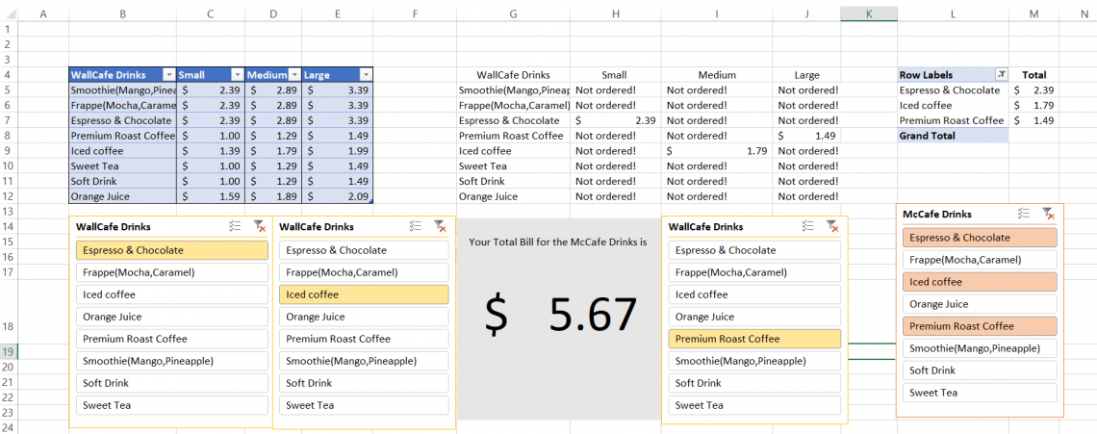Open the Row Labels pivot filter dropdown
Image resolution: width=1097 pixels, height=434 pixels.
click(1001, 75)
